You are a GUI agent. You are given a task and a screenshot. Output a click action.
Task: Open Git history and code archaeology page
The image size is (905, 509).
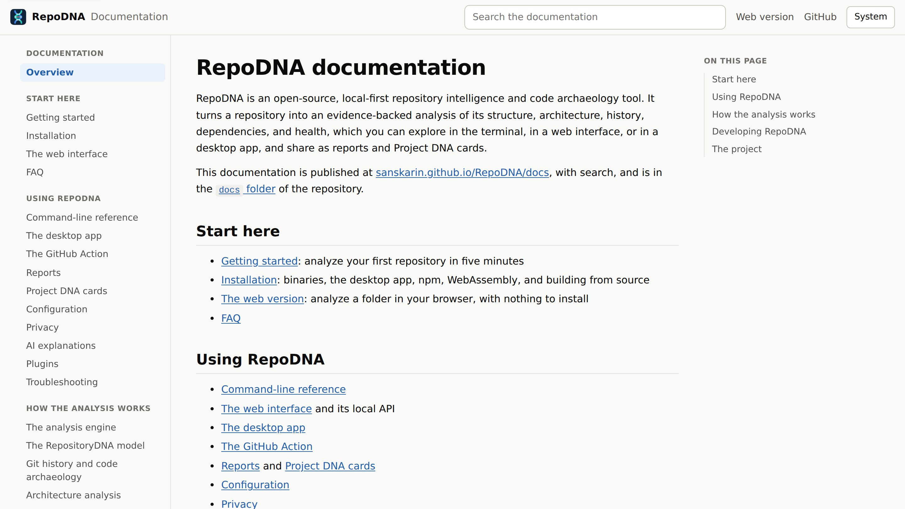tap(72, 470)
